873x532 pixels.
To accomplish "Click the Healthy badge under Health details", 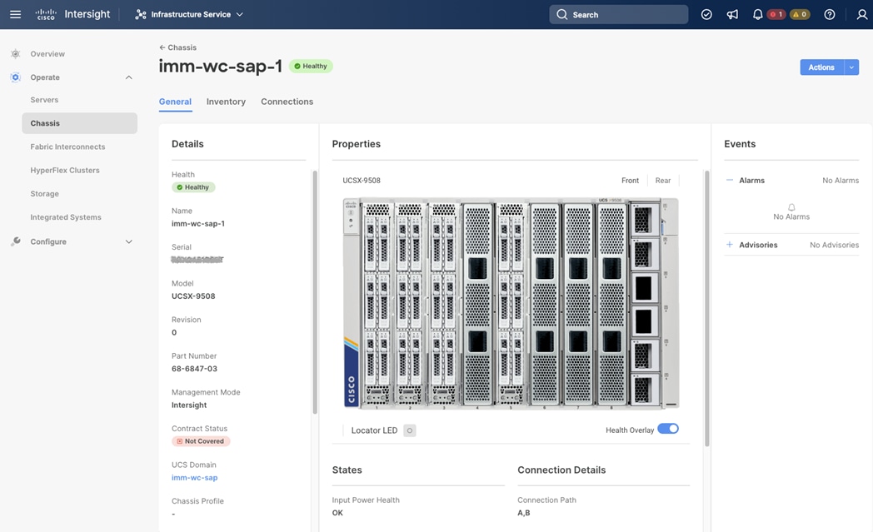I will 193,187.
